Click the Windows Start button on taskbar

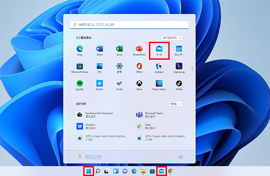tap(89, 171)
